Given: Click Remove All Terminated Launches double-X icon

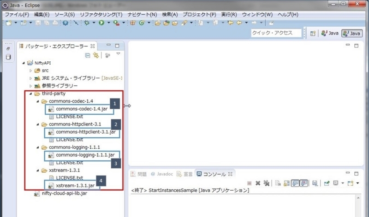Looking at the screenshot, I should tap(267, 183).
